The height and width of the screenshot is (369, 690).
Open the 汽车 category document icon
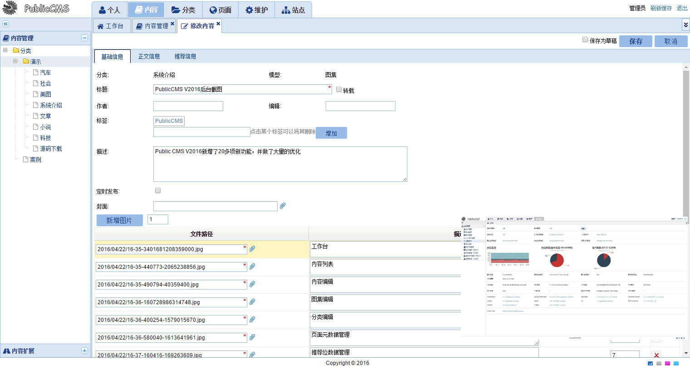click(35, 72)
